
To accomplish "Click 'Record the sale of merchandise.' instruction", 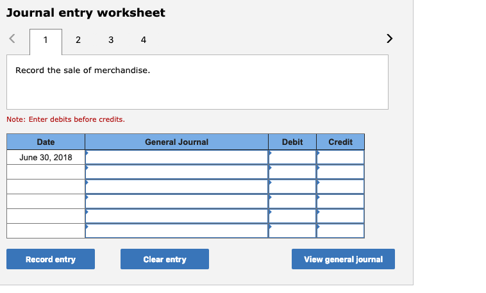I will 83,71.
